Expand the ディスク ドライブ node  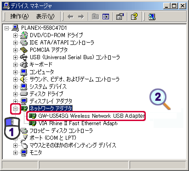pos(15,94)
